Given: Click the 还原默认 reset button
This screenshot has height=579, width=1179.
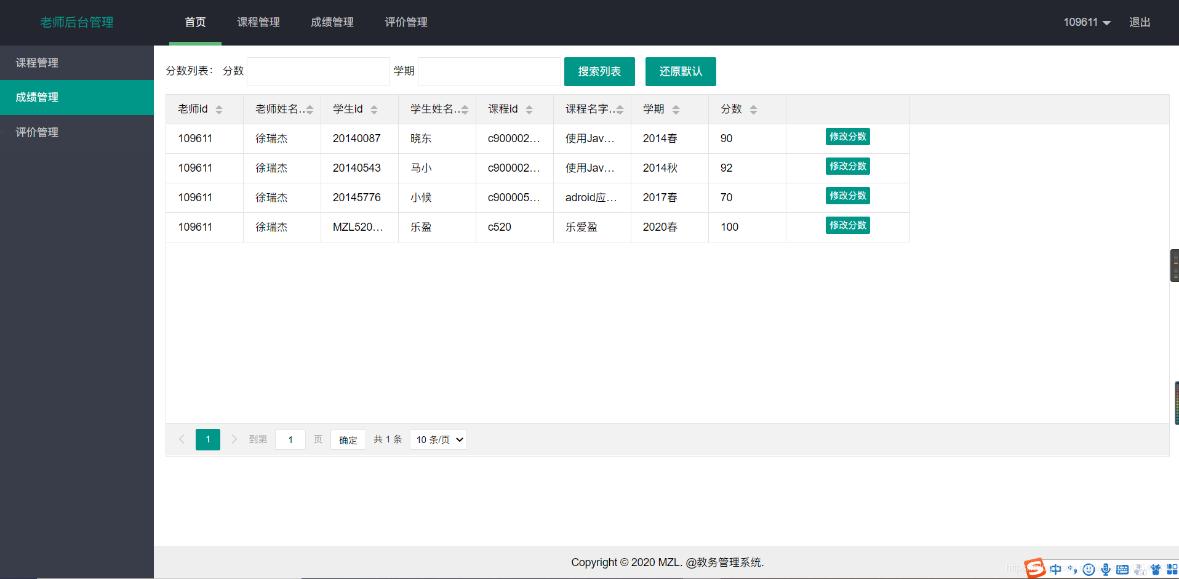Looking at the screenshot, I should pos(681,71).
